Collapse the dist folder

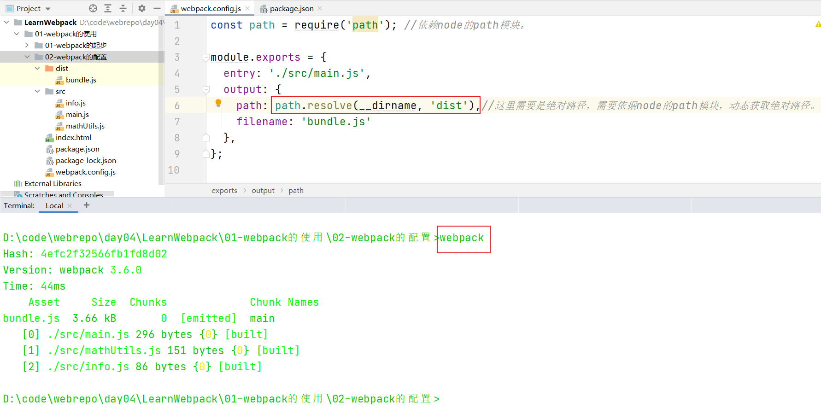tap(37, 68)
